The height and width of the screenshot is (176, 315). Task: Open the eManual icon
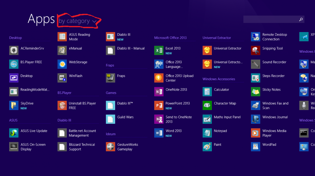coord(62,50)
